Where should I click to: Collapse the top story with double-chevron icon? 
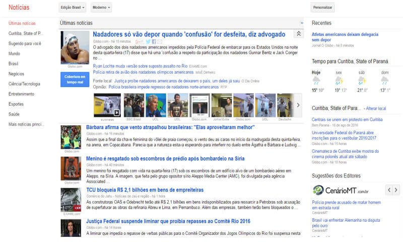coord(299,34)
